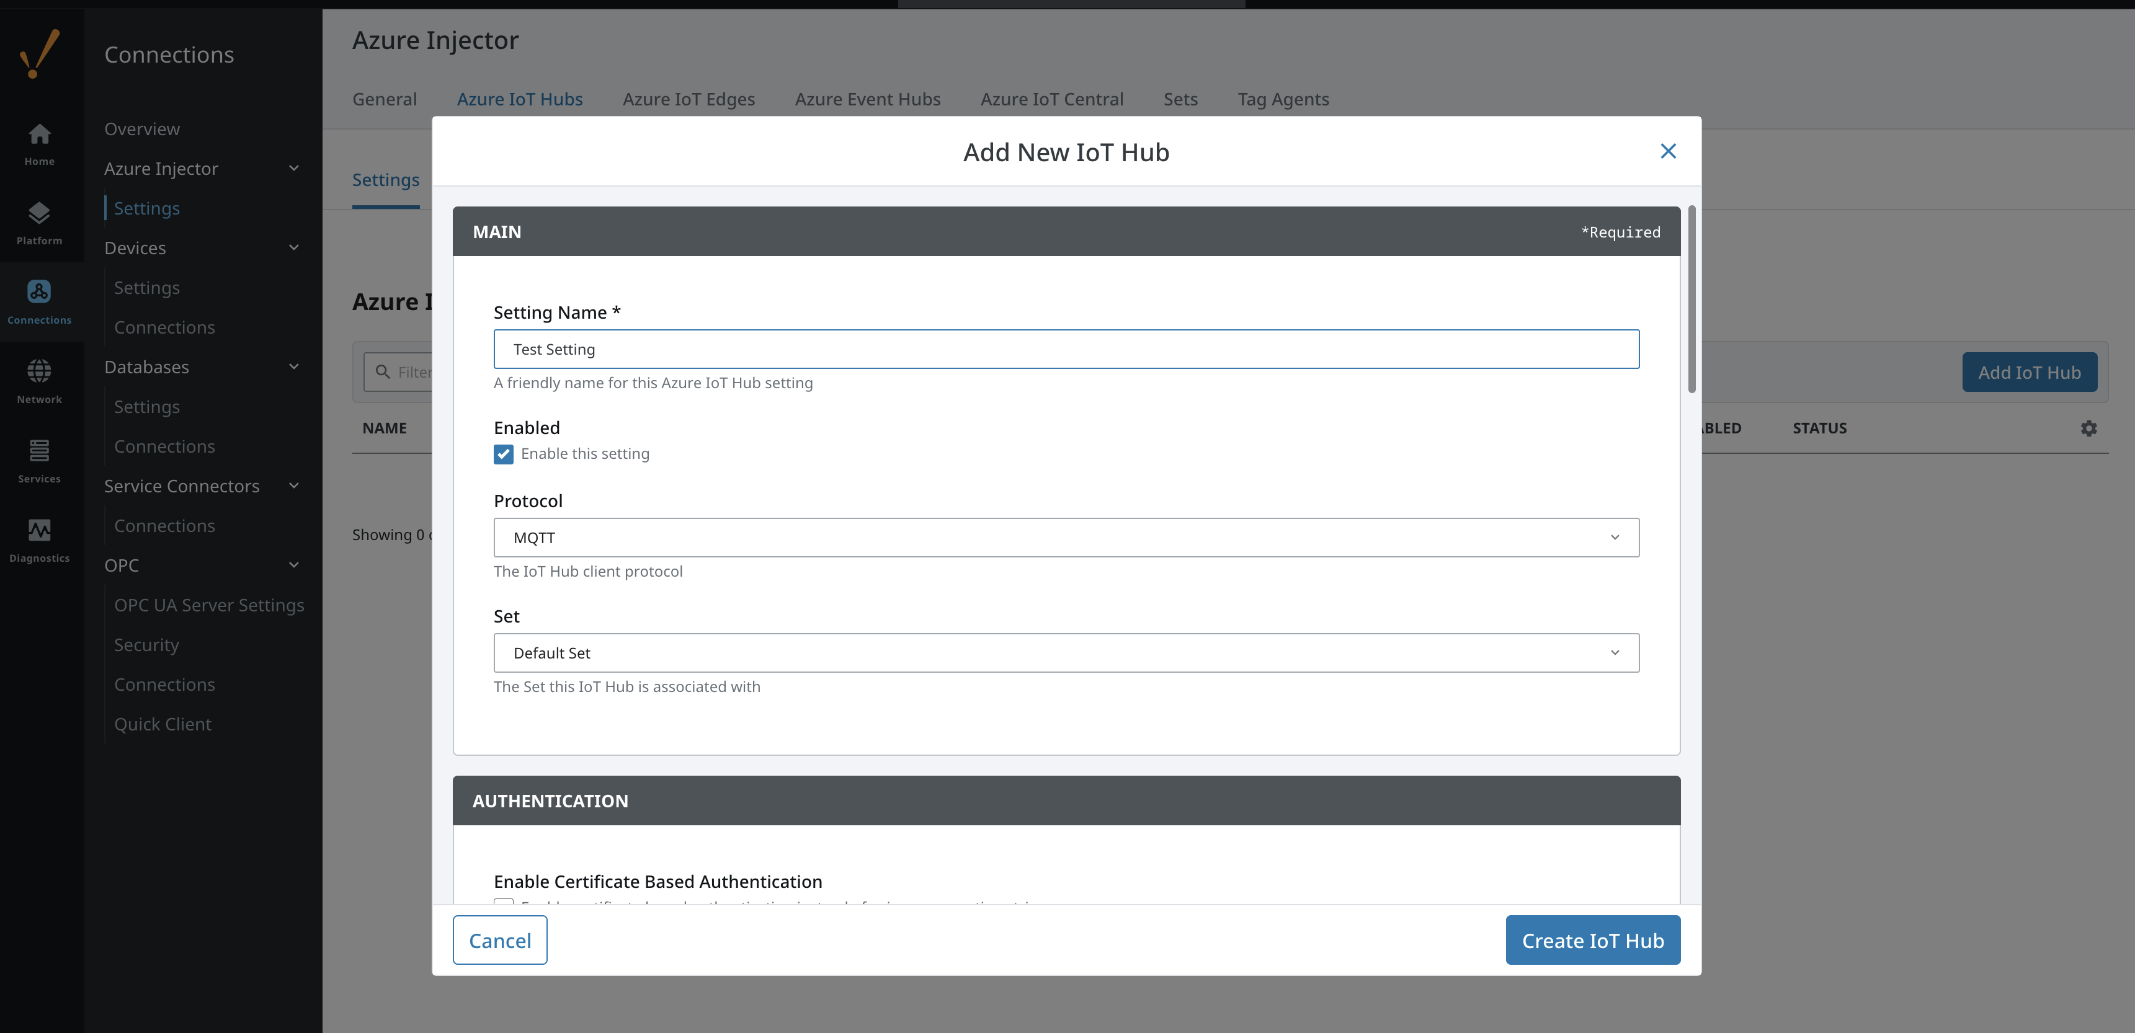Open the Network globe icon
Screen dimensions: 2135x1033
pos(39,381)
